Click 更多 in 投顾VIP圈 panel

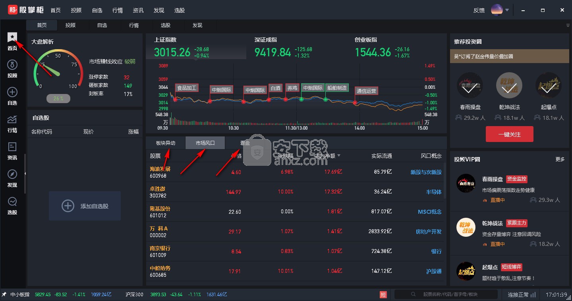560,159
